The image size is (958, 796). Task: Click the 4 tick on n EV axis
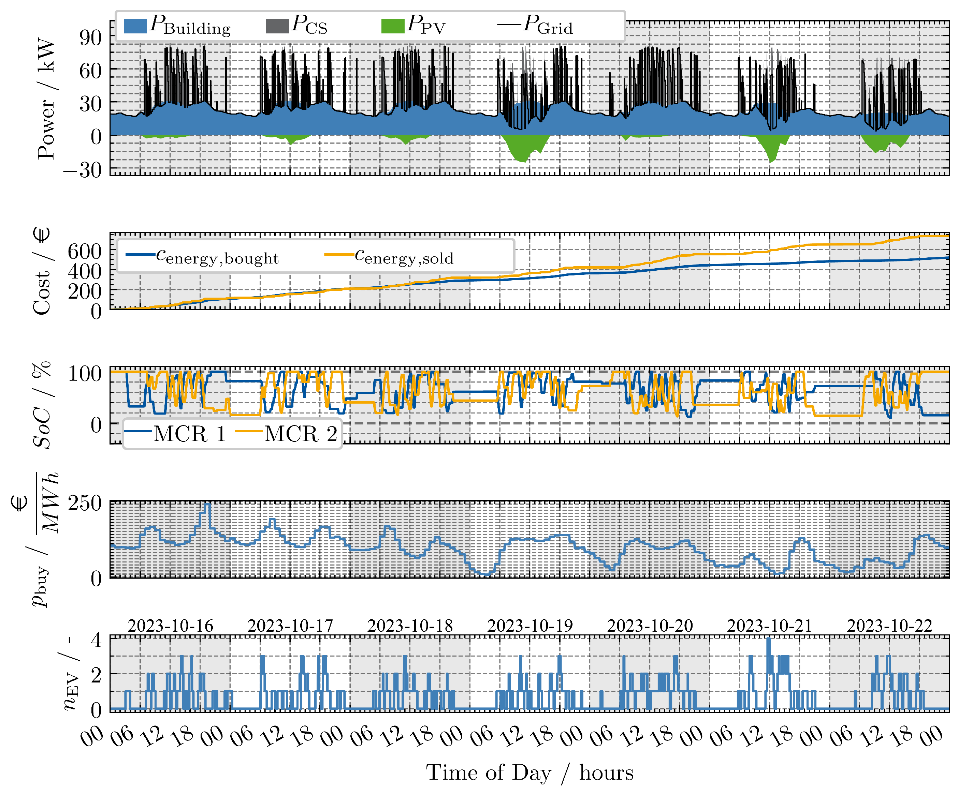point(96,640)
